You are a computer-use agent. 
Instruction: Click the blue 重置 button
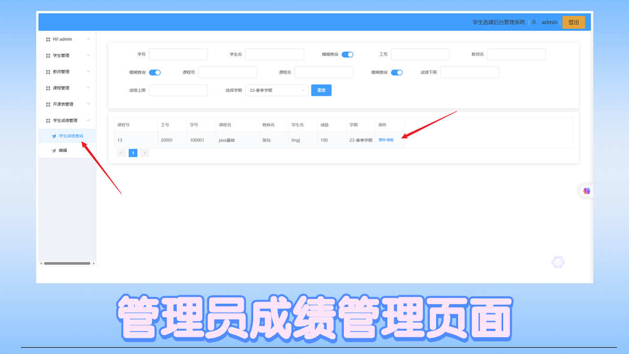pos(321,90)
